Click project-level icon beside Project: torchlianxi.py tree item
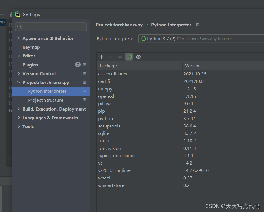The image size is (264, 212). point(85,82)
